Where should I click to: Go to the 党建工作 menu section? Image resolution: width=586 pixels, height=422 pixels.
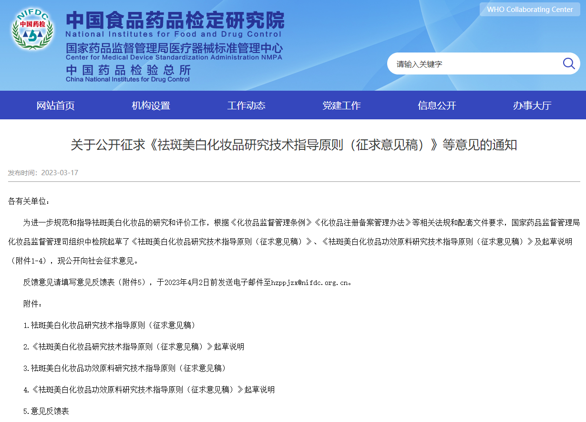(x=341, y=105)
